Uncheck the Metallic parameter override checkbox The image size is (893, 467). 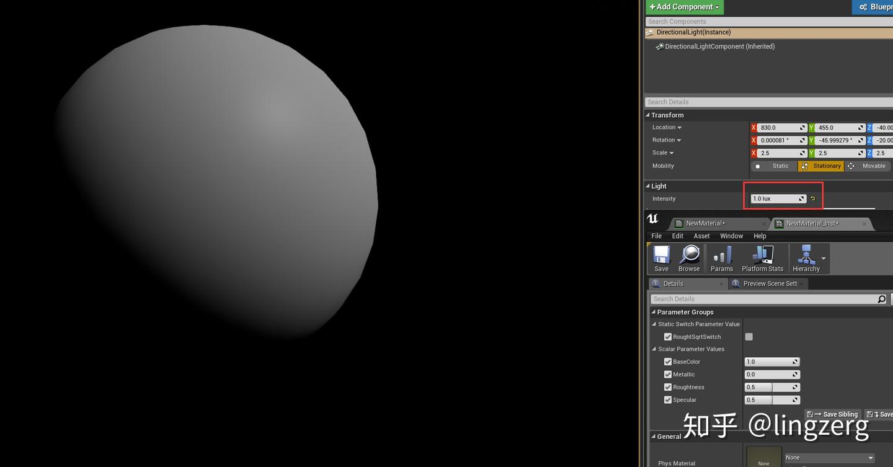(x=668, y=375)
